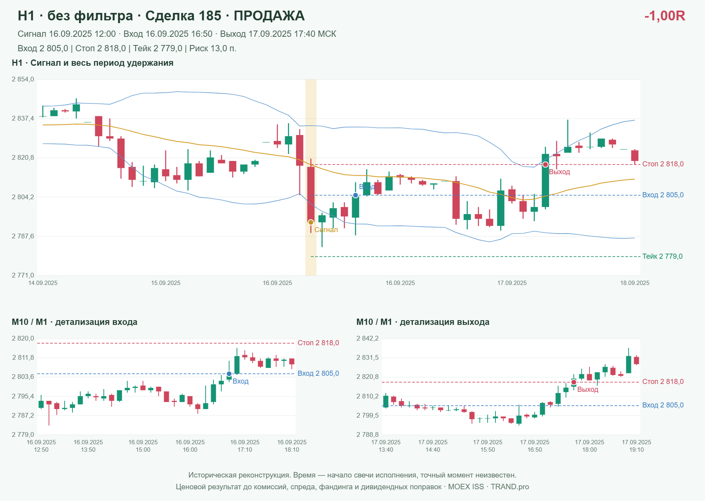Click the 2 831,5 axis value on exit chart
Image resolution: width=705 pixels, height=501 pixels.
click(x=367, y=358)
